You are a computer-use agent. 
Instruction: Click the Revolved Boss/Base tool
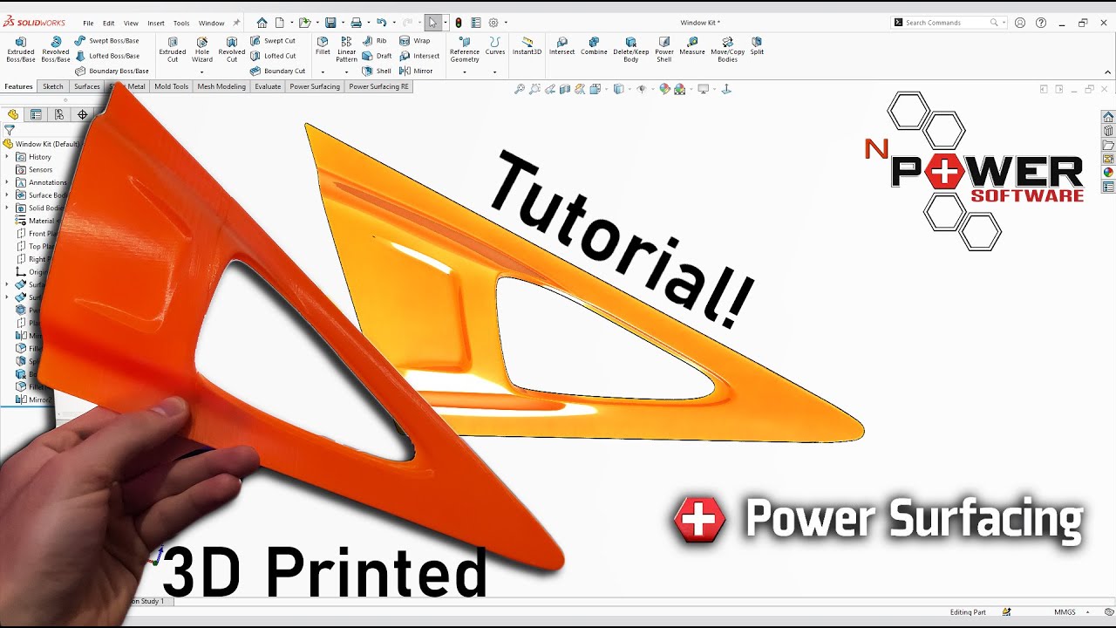[x=56, y=50]
